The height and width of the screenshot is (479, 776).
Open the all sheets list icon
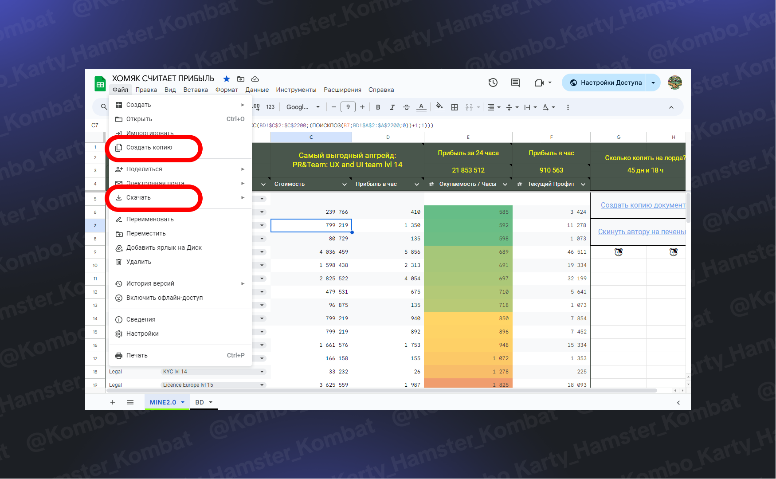130,402
